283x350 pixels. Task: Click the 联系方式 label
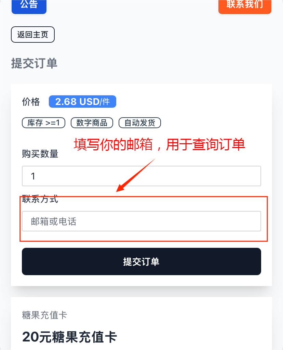(40, 199)
